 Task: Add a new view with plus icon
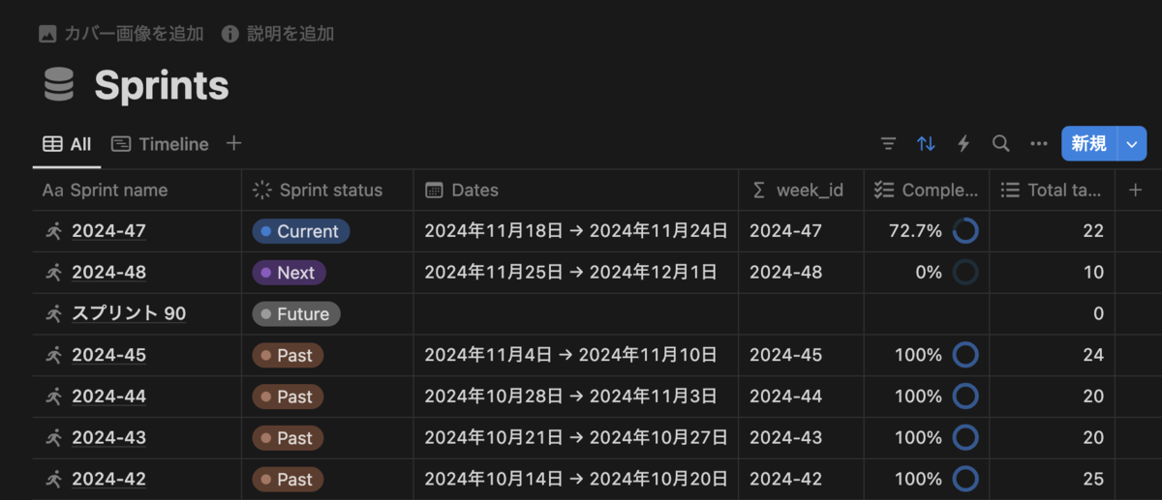click(233, 143)
